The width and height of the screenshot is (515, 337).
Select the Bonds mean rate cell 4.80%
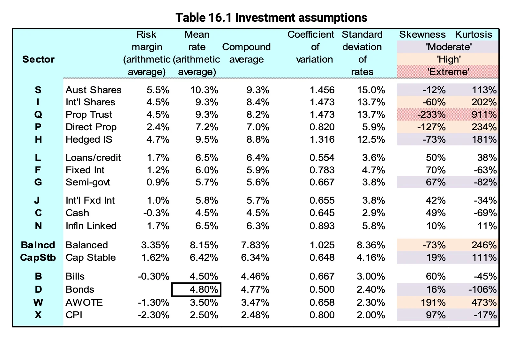pyautogui.click(x=196, y=289)
